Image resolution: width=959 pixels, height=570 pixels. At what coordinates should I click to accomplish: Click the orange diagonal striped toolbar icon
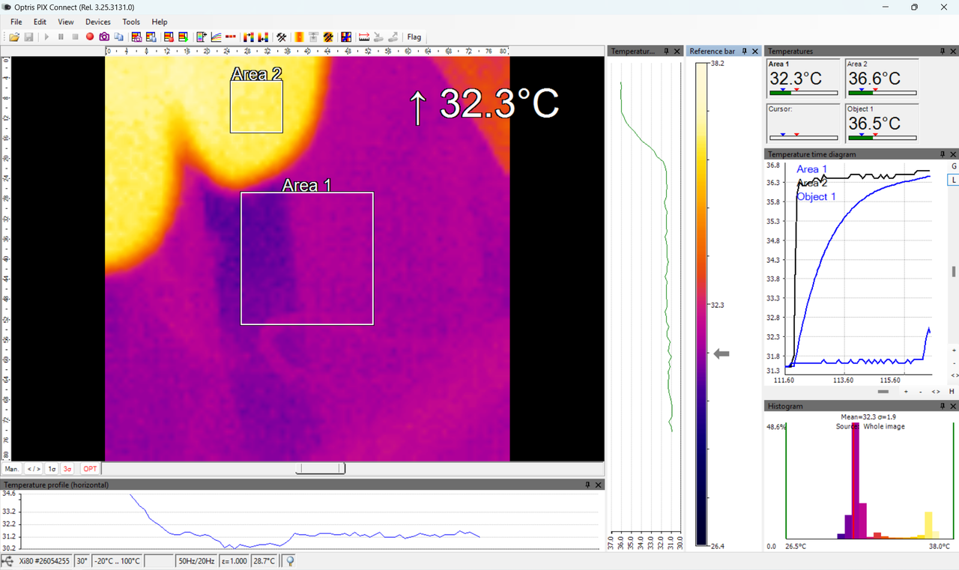click(328, 37)
